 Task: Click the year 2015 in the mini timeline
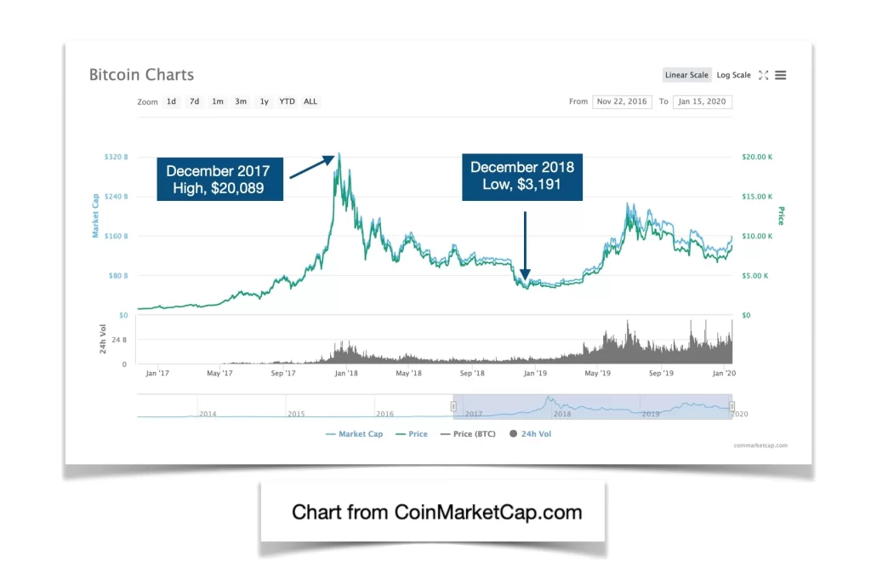click(296, 412)
